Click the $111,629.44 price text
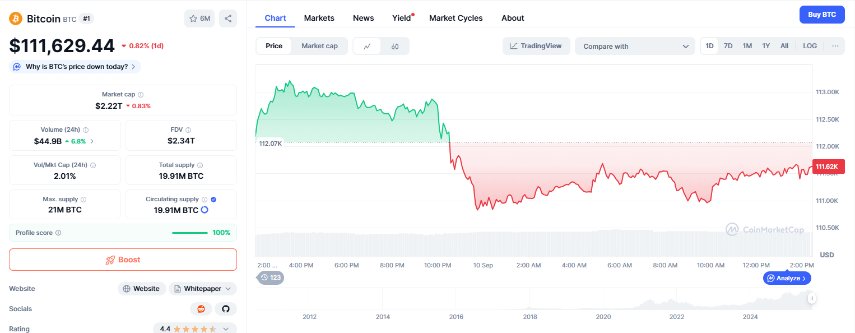This screenshot has height=333, width=855. click(x=62, y=46)
